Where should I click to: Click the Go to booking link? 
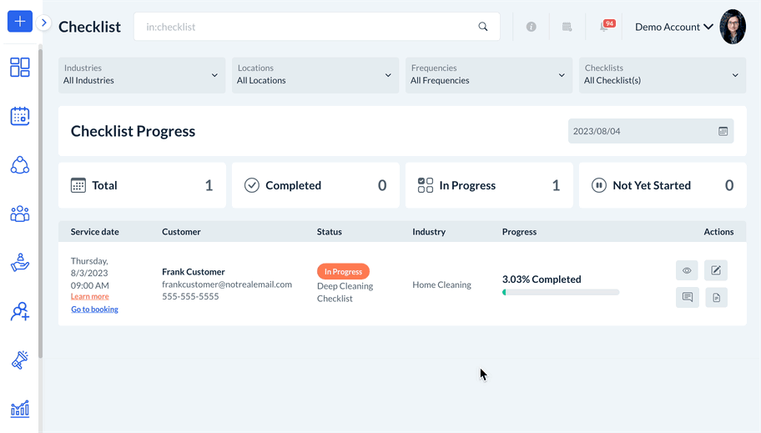[x=94, y=310]
